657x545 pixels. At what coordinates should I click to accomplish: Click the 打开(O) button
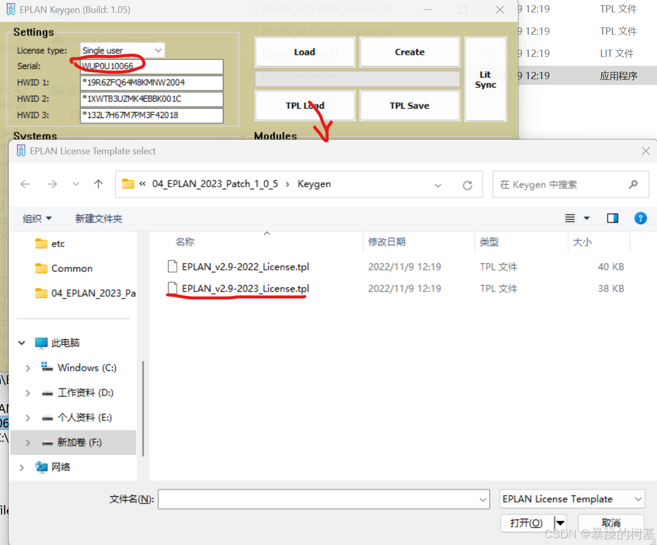tap(527, 523)
